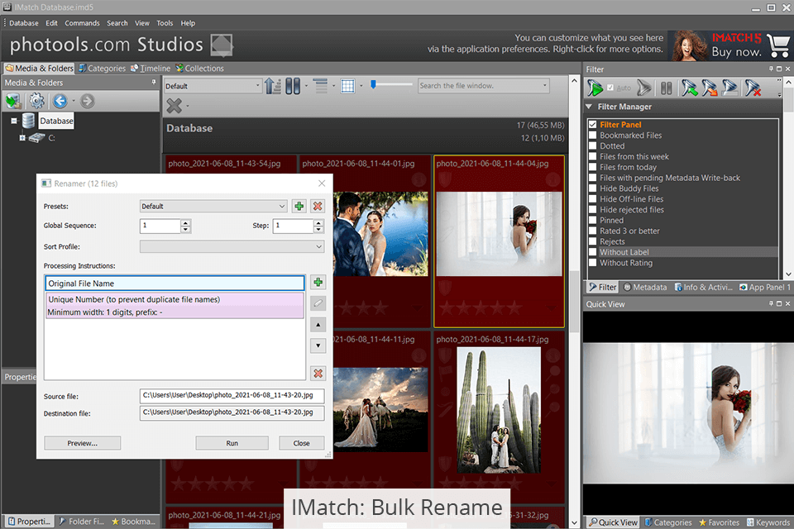Switch to the Categories tab
This screenshot has width=794, height=529.
(102, 69)
